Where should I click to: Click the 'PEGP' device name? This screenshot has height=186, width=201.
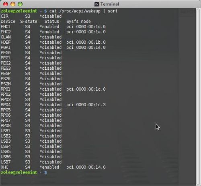(6, 73)
